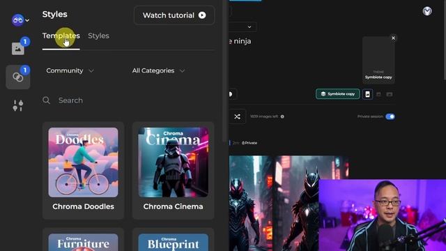This screenshot has width=446, height=251.
Task: Expand the Community dropdown
Action: [x=70, y=70]
